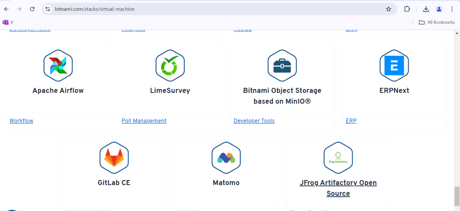
Task: Open the All Bookmarks folder
Action: (x=437, y=22)
